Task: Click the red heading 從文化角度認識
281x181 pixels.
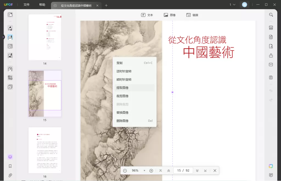Action: click(x=197, y=40)
